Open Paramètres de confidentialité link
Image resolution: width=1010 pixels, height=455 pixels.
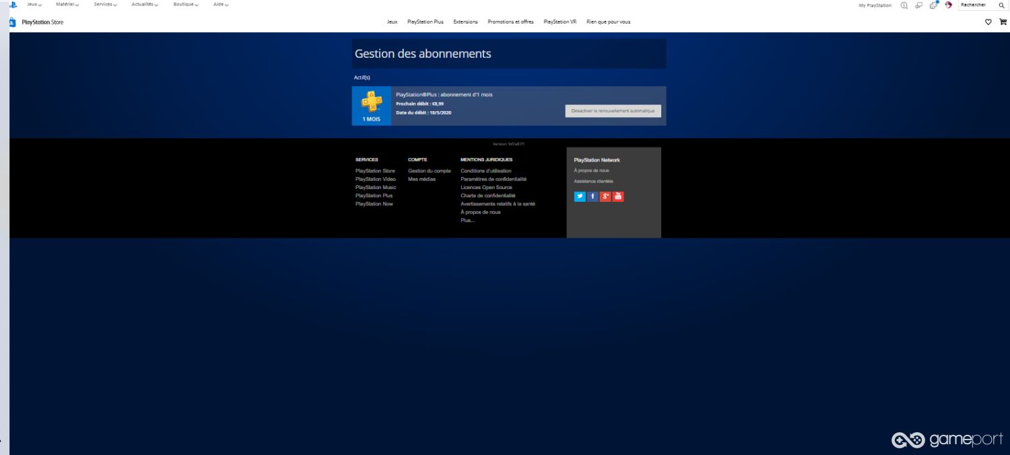point(494,179)
